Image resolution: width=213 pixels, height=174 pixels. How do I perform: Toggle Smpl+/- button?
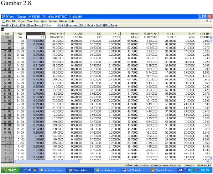coord(92,25)
